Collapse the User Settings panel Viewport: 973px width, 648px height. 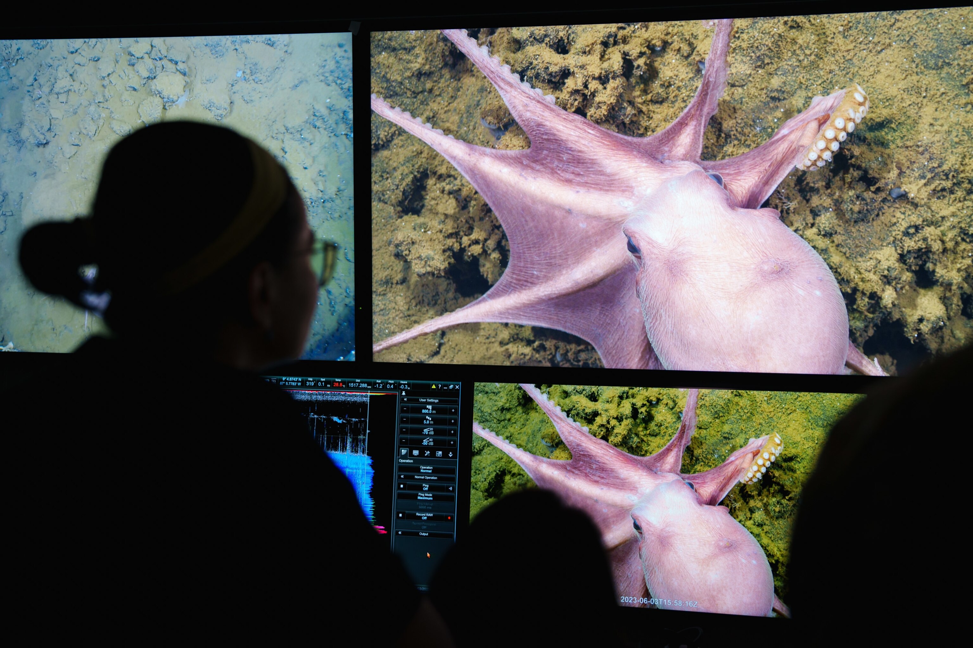(x=405, y=400)
